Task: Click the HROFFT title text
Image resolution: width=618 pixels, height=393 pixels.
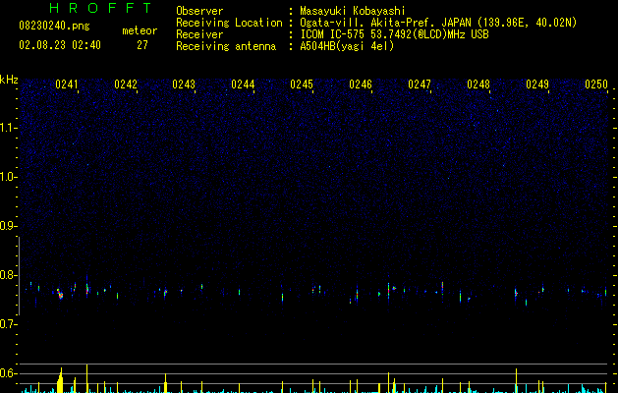Action: (100, 8)
